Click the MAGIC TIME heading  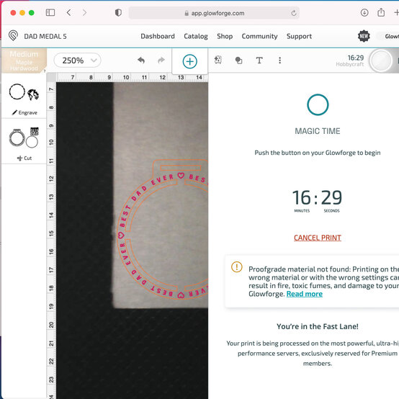coord(318,131)
